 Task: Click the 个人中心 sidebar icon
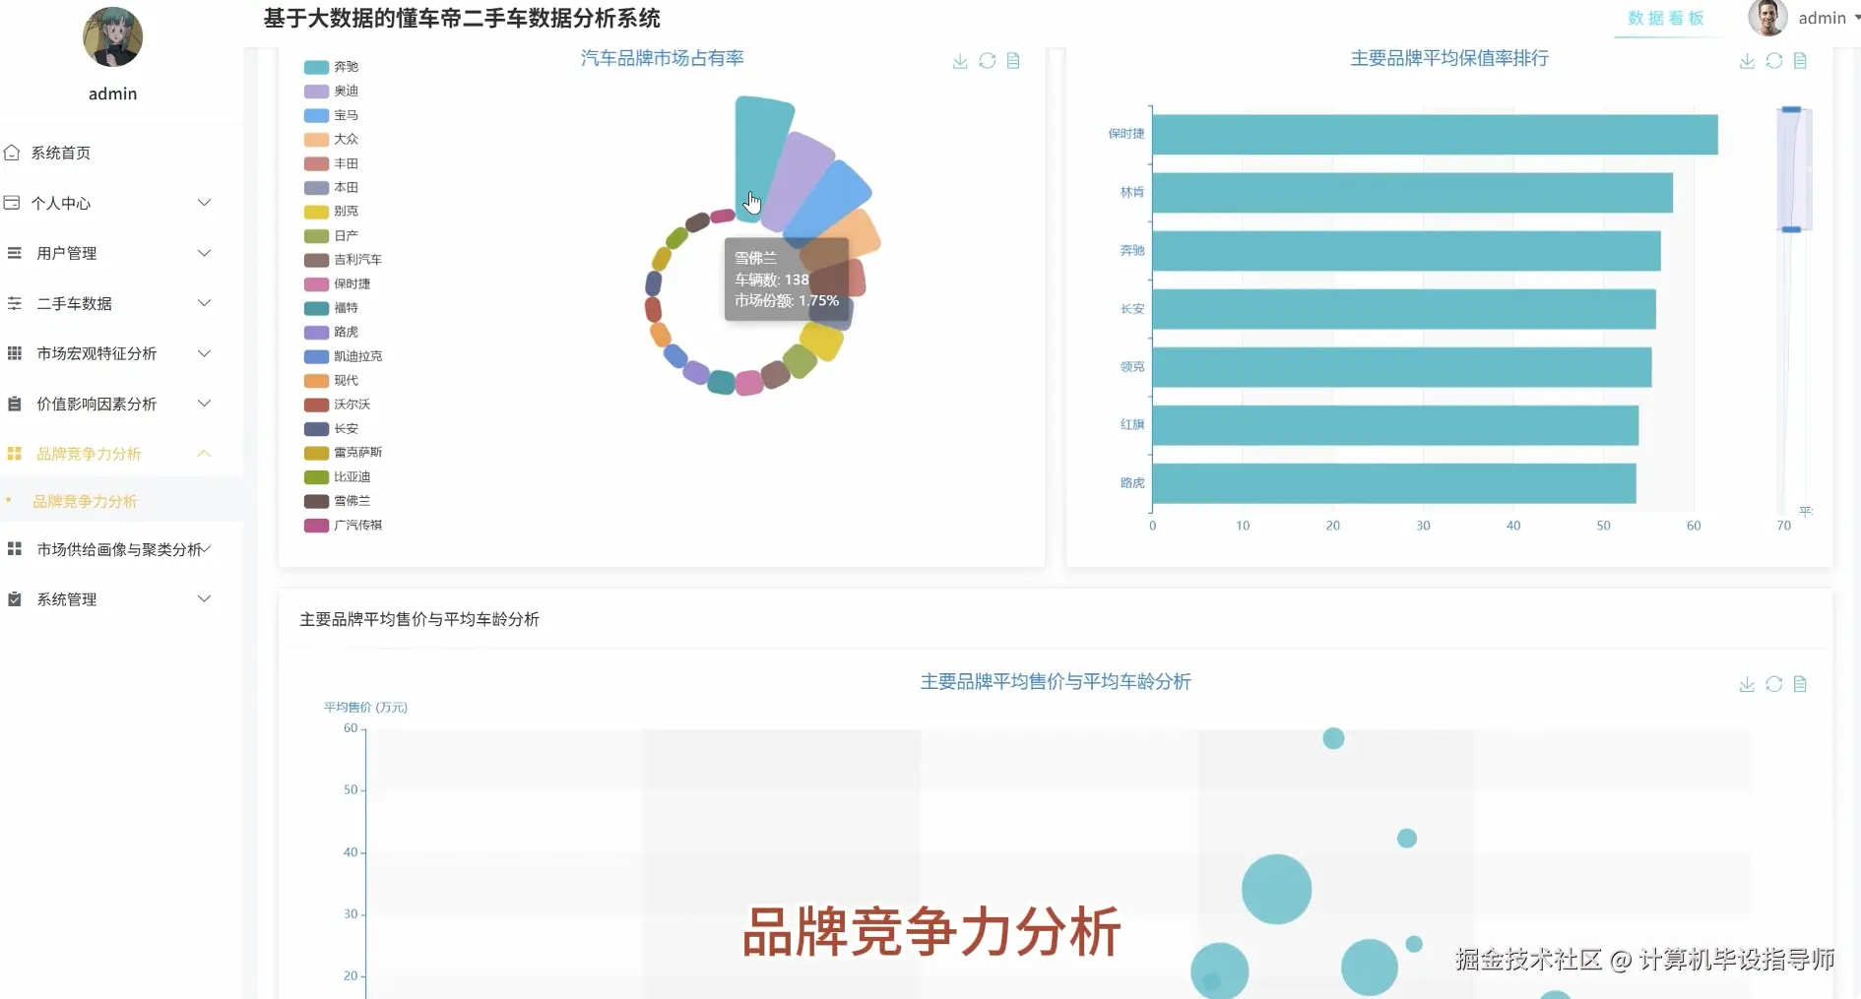(13, 203)
